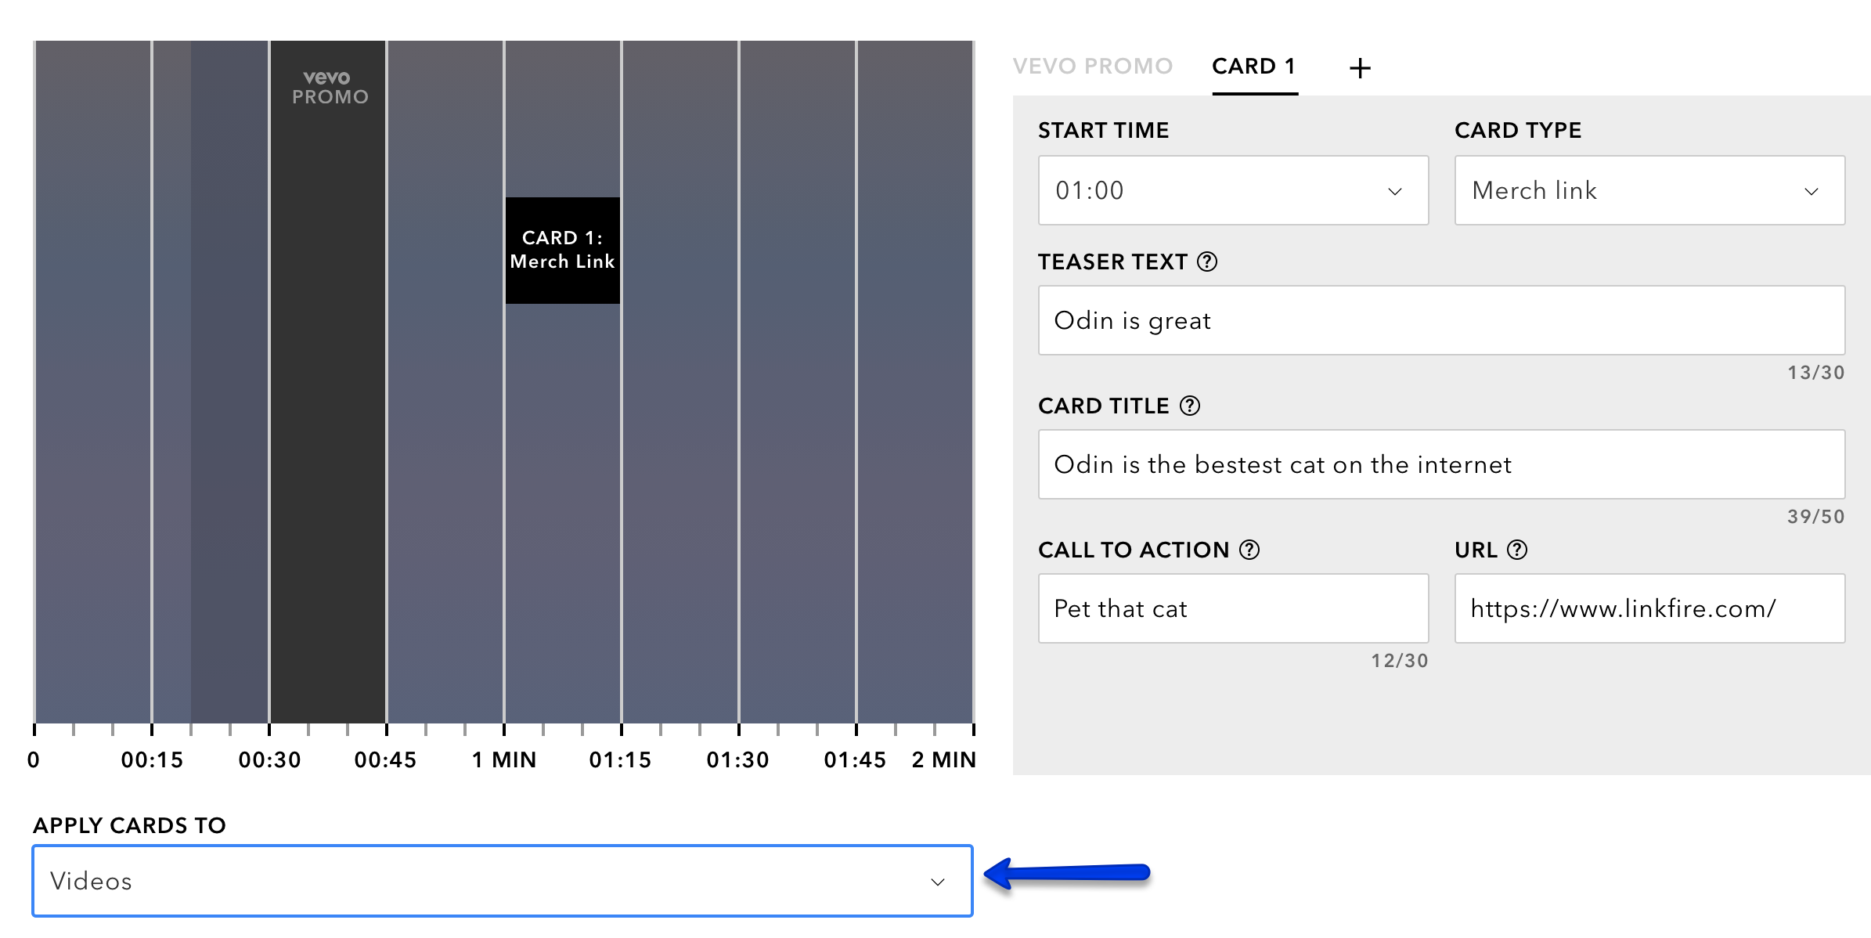
Task: Open help for Call To Action
Action: tap(1249, 550)
